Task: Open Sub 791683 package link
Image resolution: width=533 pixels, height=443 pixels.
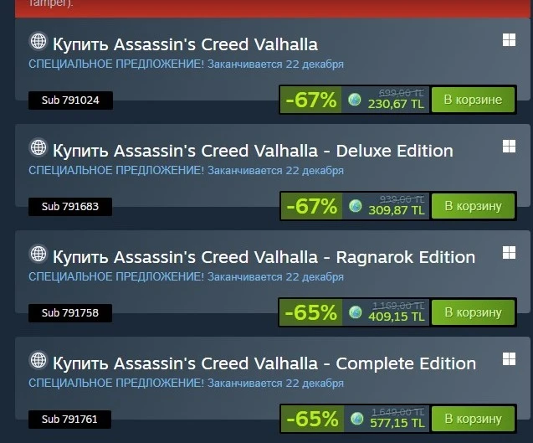Action: [x=70, y=207]
